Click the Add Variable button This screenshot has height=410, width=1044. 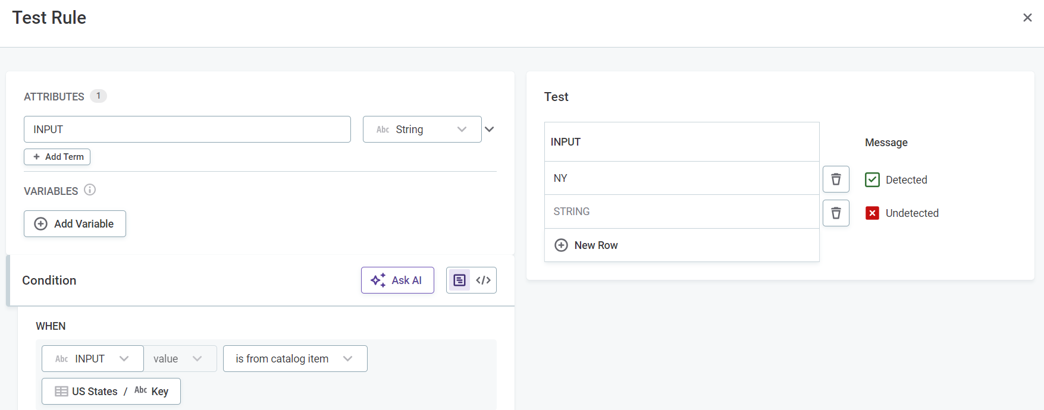click(x=75, y=224)
